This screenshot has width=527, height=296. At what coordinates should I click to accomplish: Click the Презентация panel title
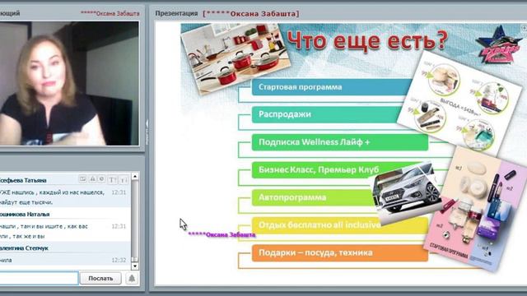[x=176, y=13]
